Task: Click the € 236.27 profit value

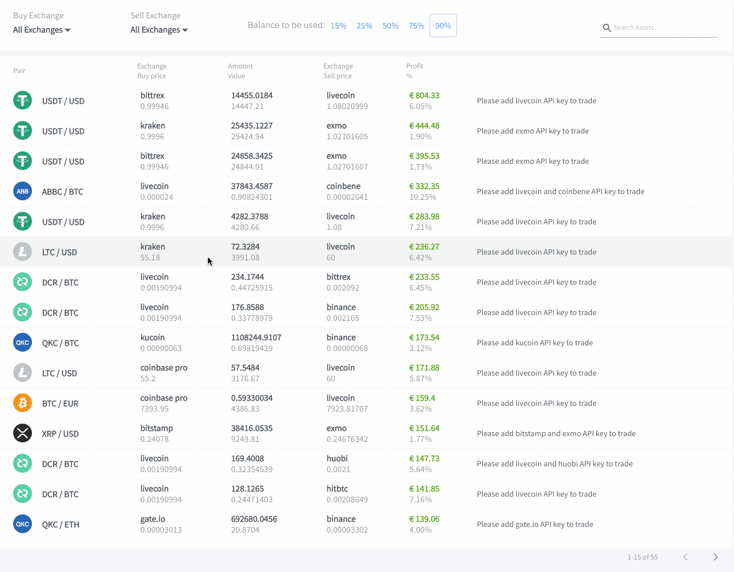Action: tap(424, 247)
